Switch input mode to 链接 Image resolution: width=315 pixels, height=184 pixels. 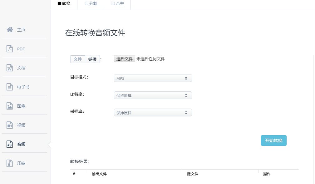92,59
